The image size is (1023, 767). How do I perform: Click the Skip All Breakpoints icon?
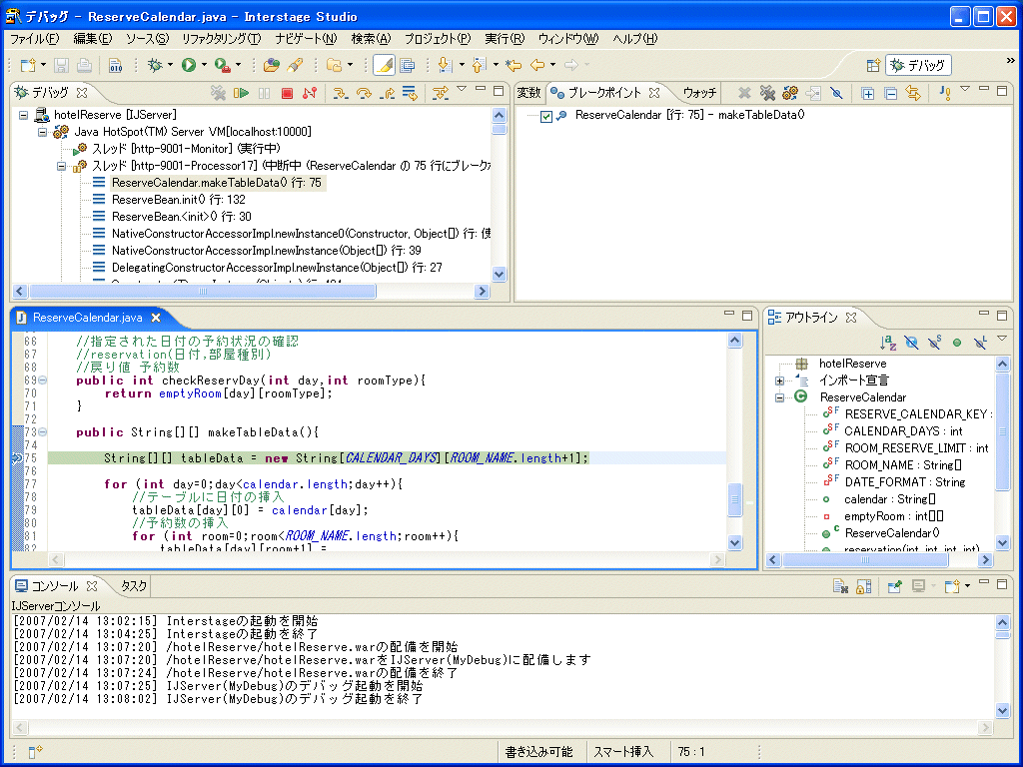pyautogui.click(x=836, y=93)
